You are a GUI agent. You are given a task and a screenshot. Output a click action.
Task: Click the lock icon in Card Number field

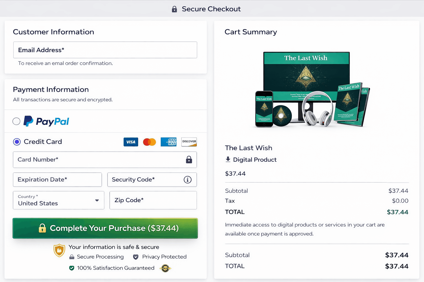coord(189,160)
